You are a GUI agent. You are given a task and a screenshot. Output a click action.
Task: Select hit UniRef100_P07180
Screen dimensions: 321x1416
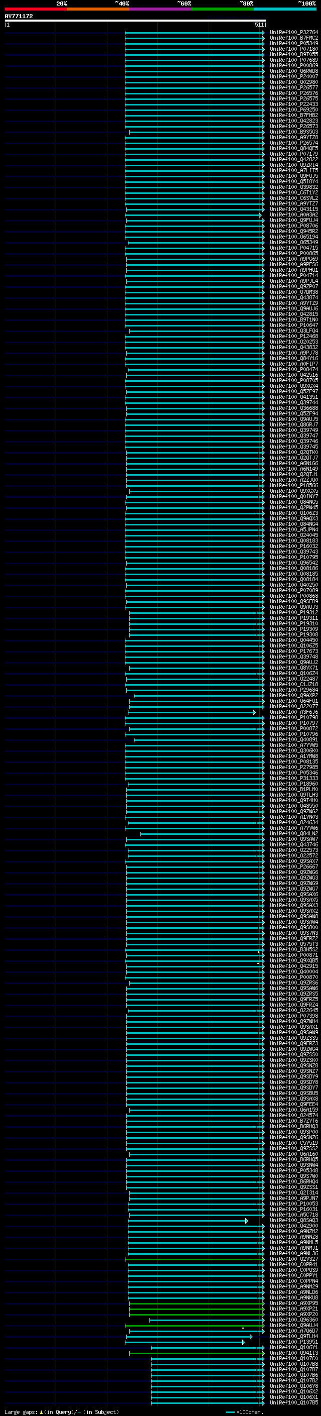click(294, 49)
